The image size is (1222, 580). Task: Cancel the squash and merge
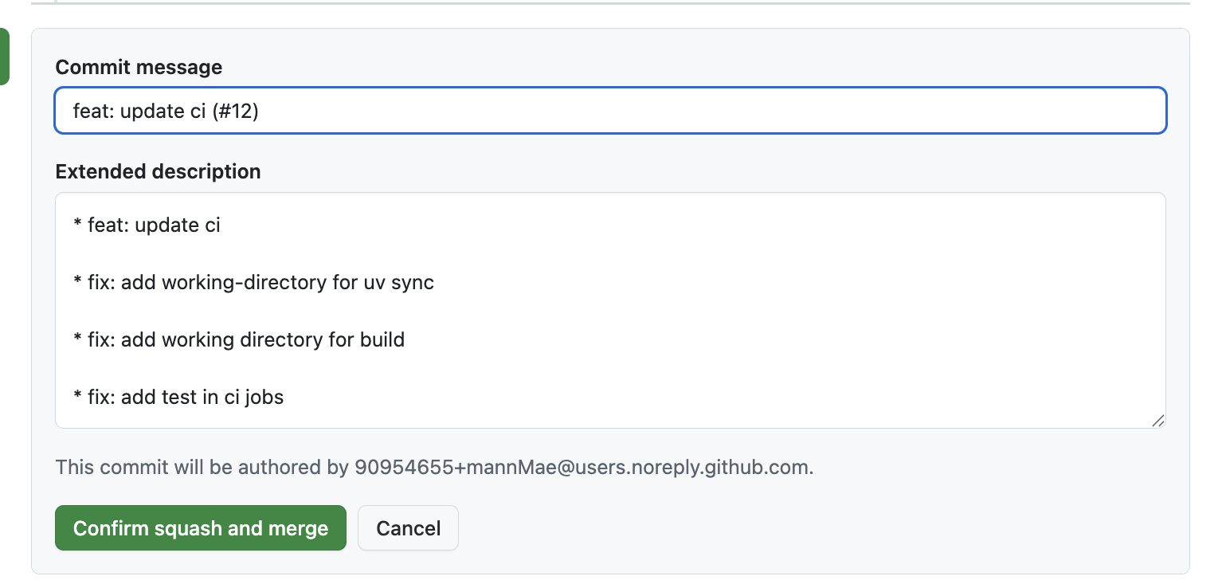pos(408,528)
